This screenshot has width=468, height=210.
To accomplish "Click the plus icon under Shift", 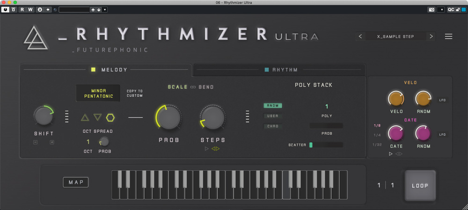I will pos(52,142).
